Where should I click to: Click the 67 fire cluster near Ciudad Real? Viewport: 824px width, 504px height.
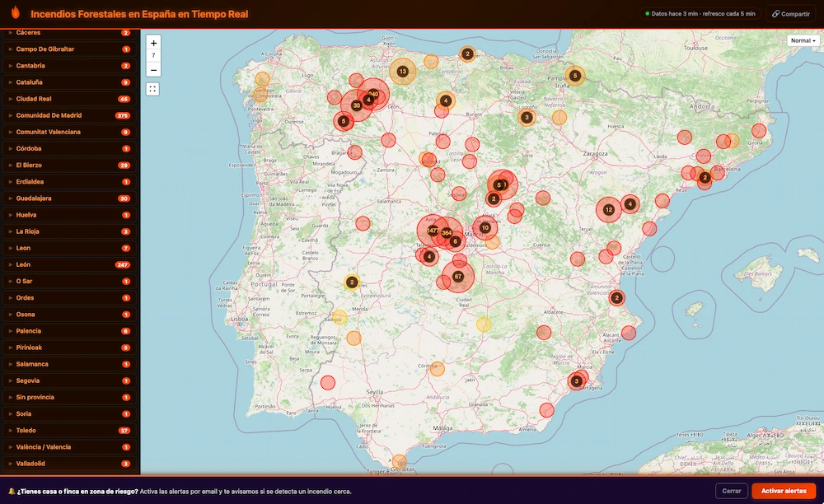(x=457, y=276)
